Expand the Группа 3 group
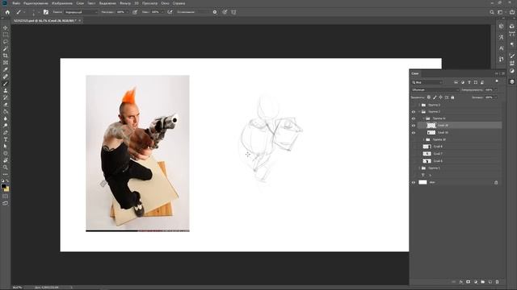 pyautogui.click(x=419, y=105)
